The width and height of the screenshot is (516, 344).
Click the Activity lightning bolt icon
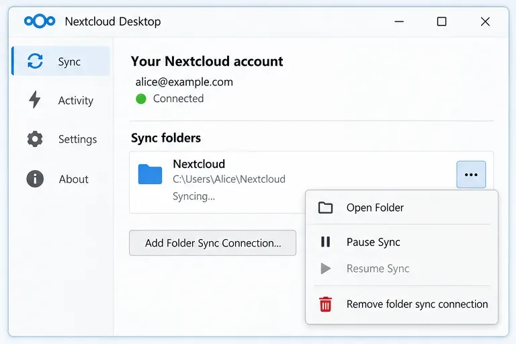[34, 99]
